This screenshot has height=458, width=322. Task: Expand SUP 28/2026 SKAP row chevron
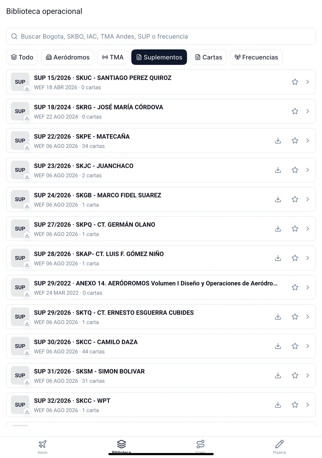[308, 258]
